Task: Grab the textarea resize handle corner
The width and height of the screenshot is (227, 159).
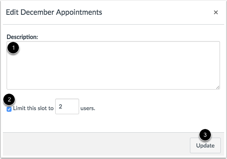Action: (218, 87)
